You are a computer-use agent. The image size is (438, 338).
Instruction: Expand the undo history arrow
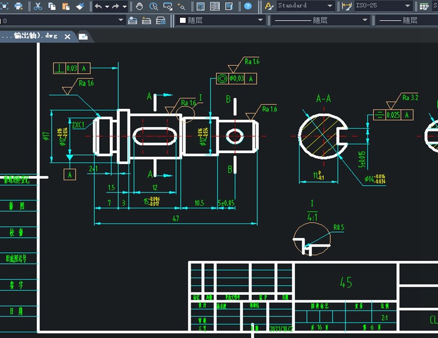107,6
